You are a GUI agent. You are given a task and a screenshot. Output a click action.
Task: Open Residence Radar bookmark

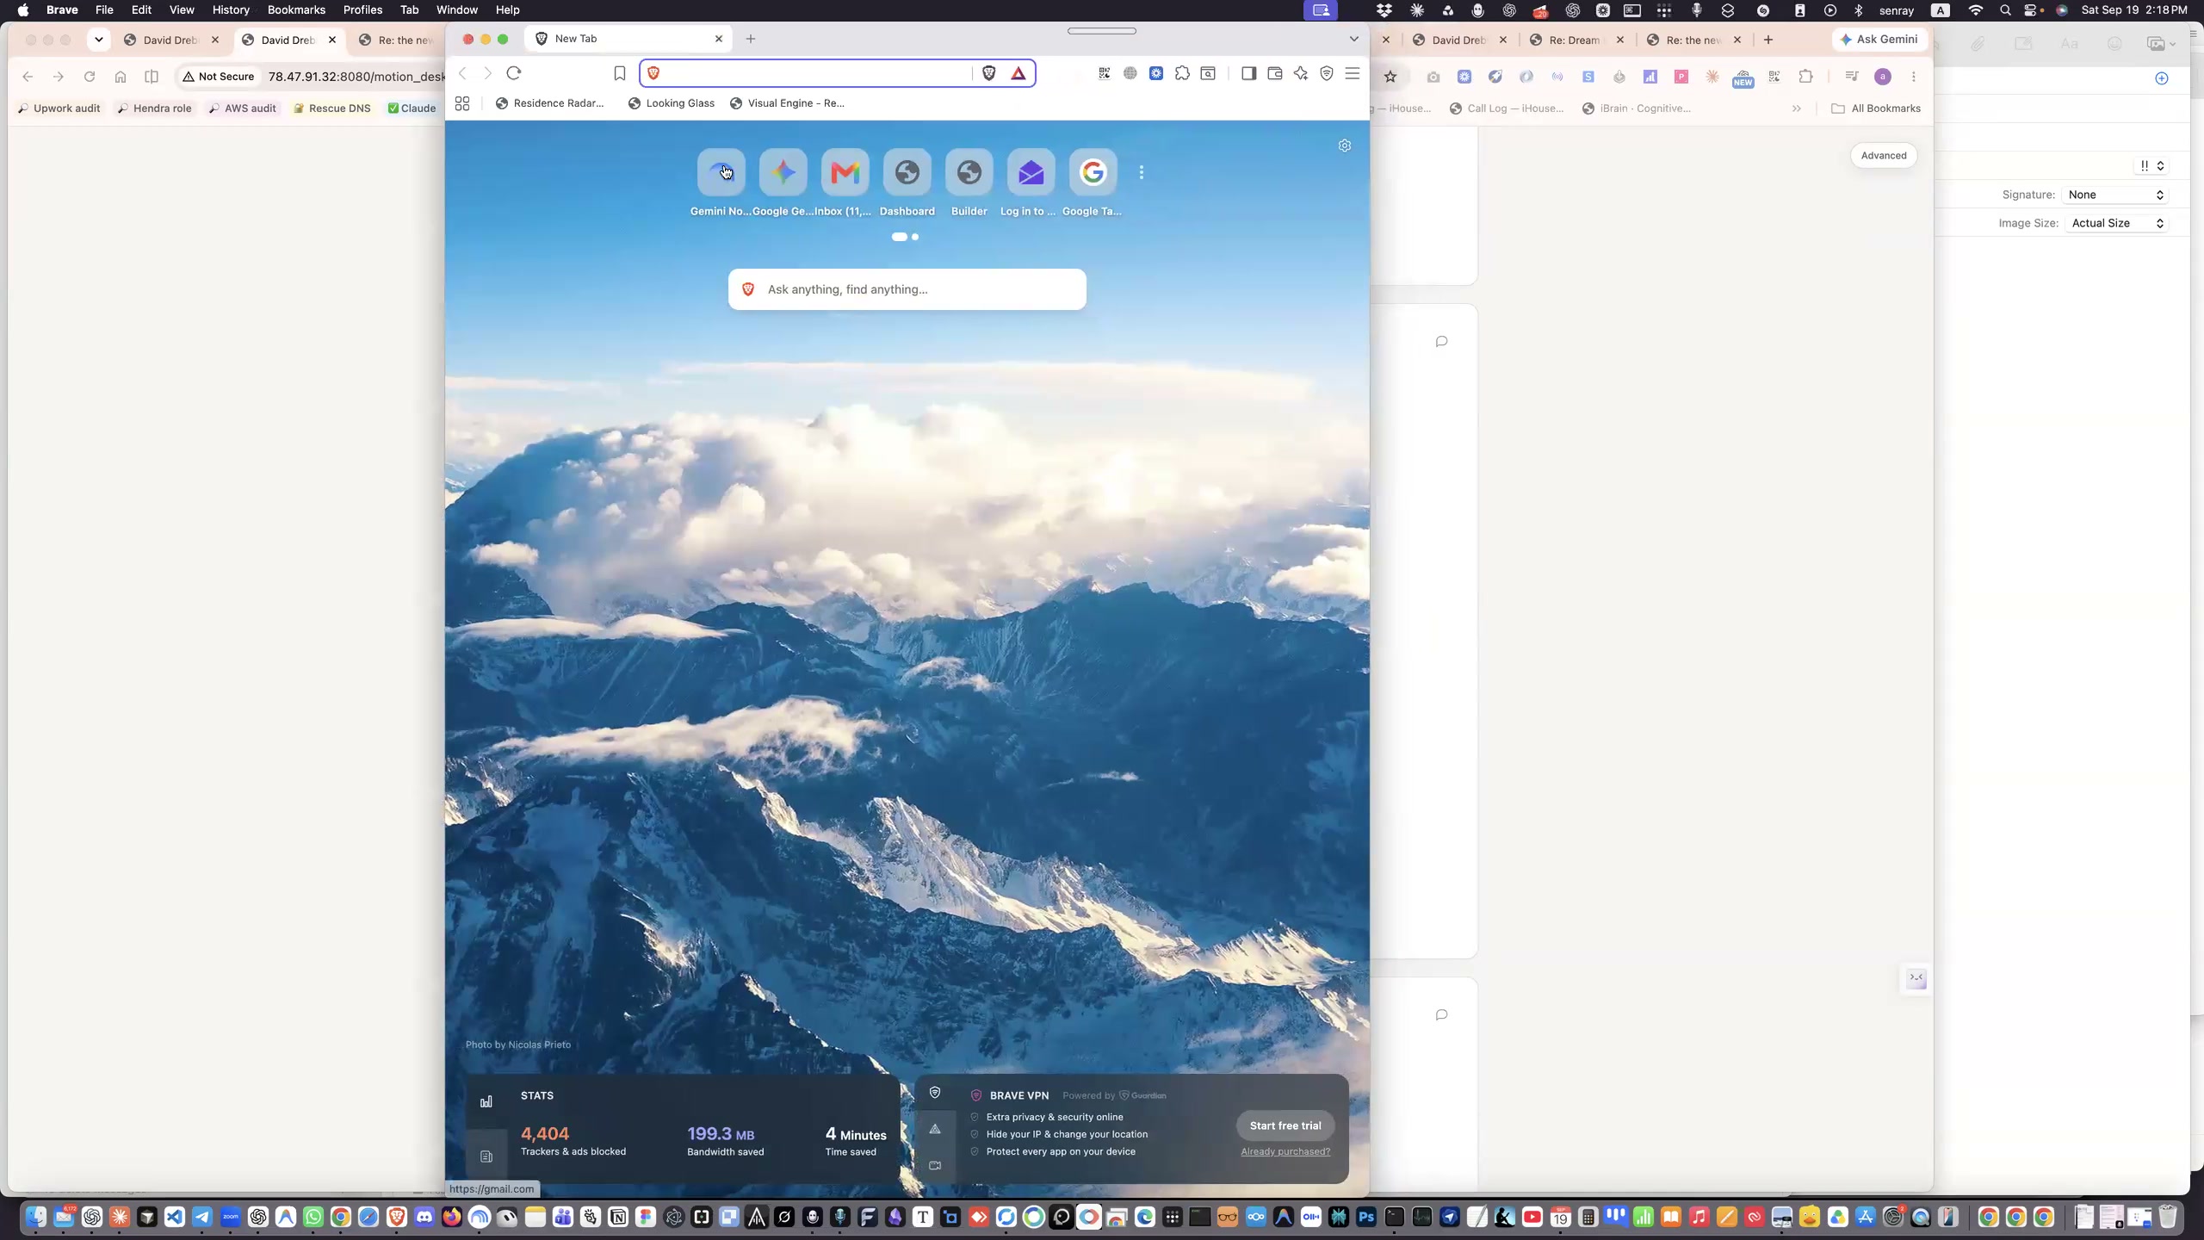[x=550, y=103]
